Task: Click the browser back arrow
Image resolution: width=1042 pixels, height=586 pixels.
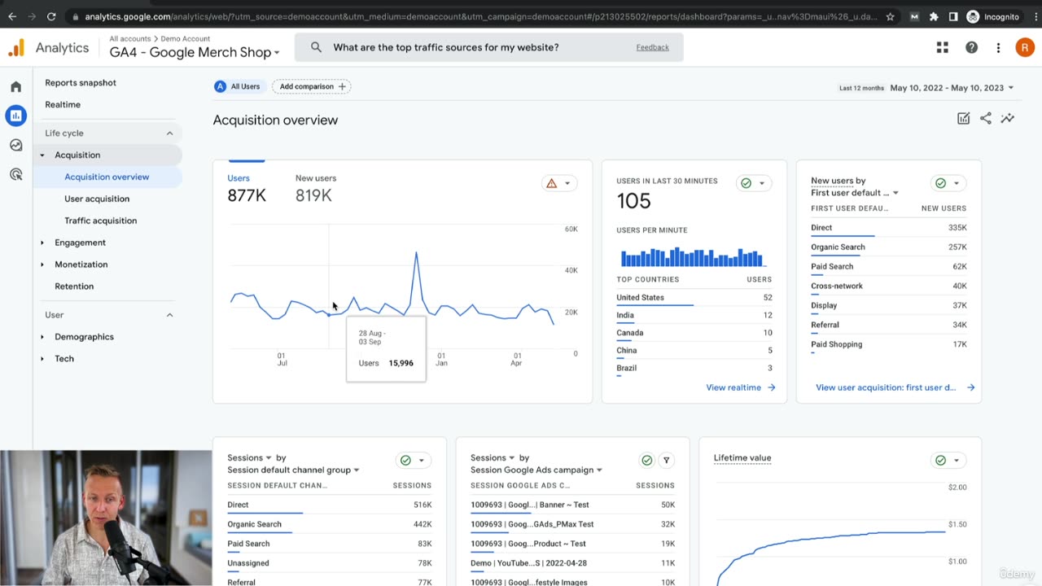Action: (x=12, y=16)
